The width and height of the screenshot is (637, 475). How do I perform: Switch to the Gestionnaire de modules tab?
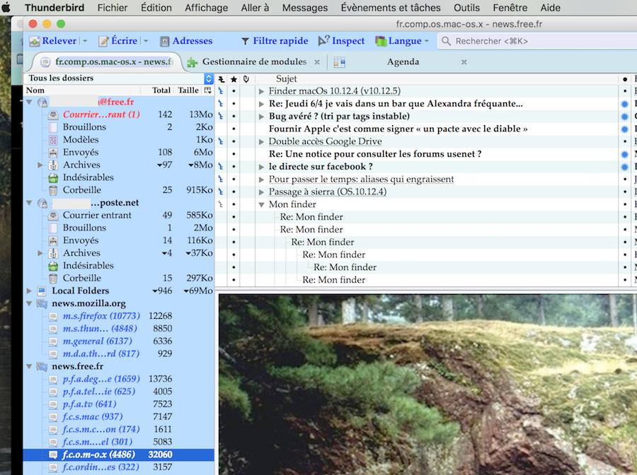253,62
